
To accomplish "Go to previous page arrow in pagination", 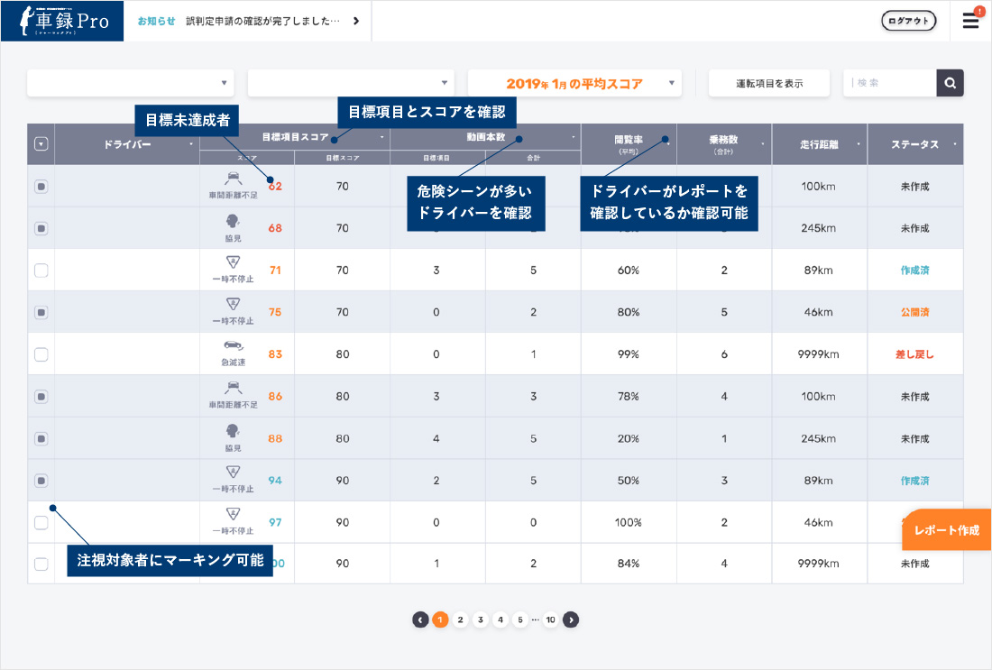I will (420, 620).
